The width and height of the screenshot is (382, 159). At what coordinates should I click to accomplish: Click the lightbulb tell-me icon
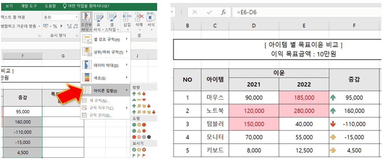click(x=65, y=6)
